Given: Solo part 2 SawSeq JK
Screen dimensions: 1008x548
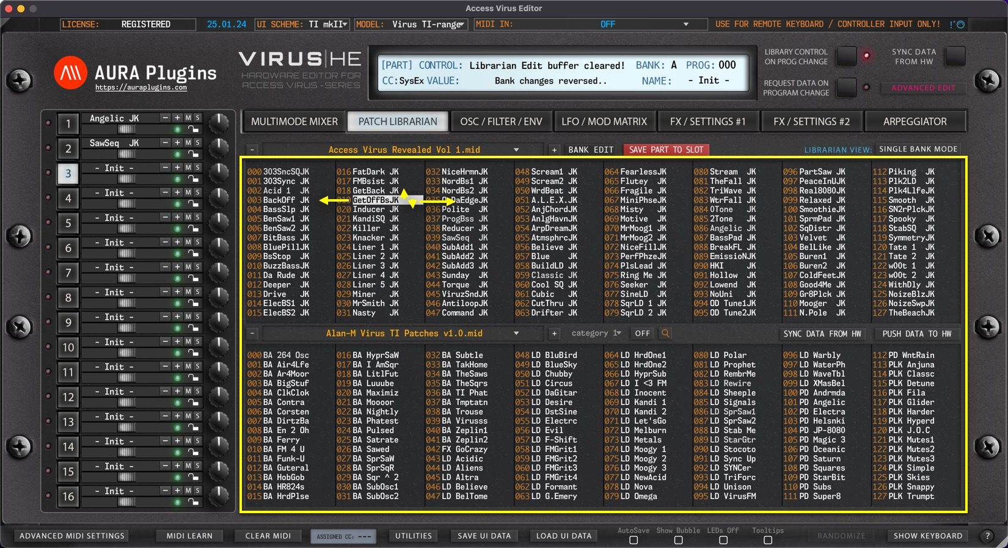Looking at the screenshot, I should [x=197, y=143].
